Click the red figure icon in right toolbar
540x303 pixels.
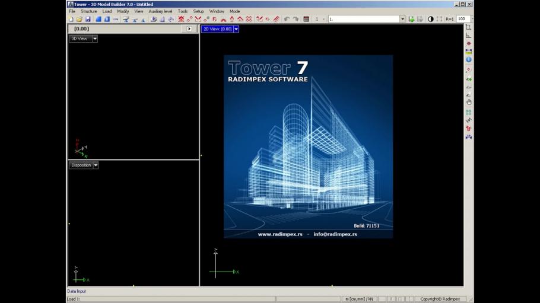pos(469,129)
